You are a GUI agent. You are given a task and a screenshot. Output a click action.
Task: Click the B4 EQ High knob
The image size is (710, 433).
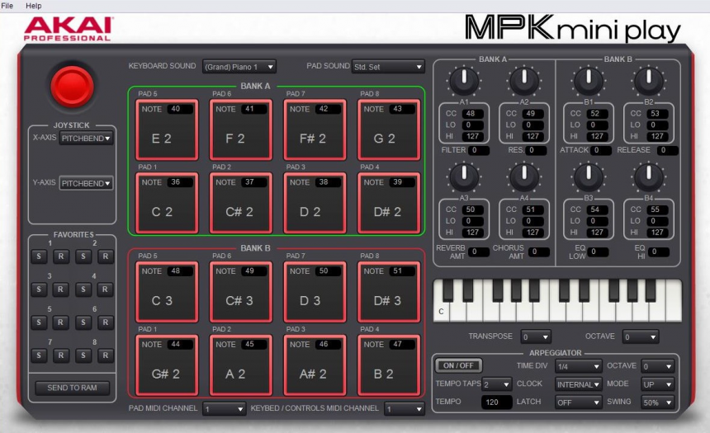pyautogui.click(x=648, y=176)
